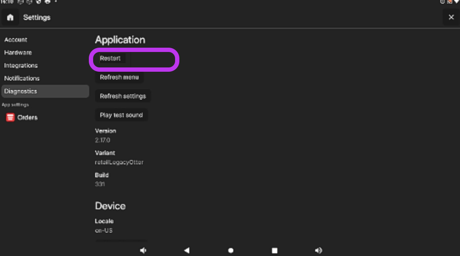
Task: Click the Refresh settings button
Action: [x=123, y=96]
